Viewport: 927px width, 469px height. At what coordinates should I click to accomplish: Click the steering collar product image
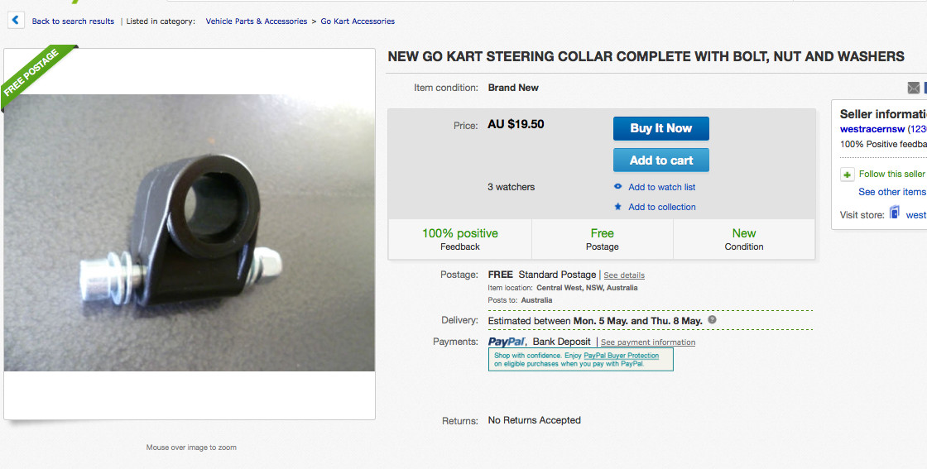[x=190, y=232]
